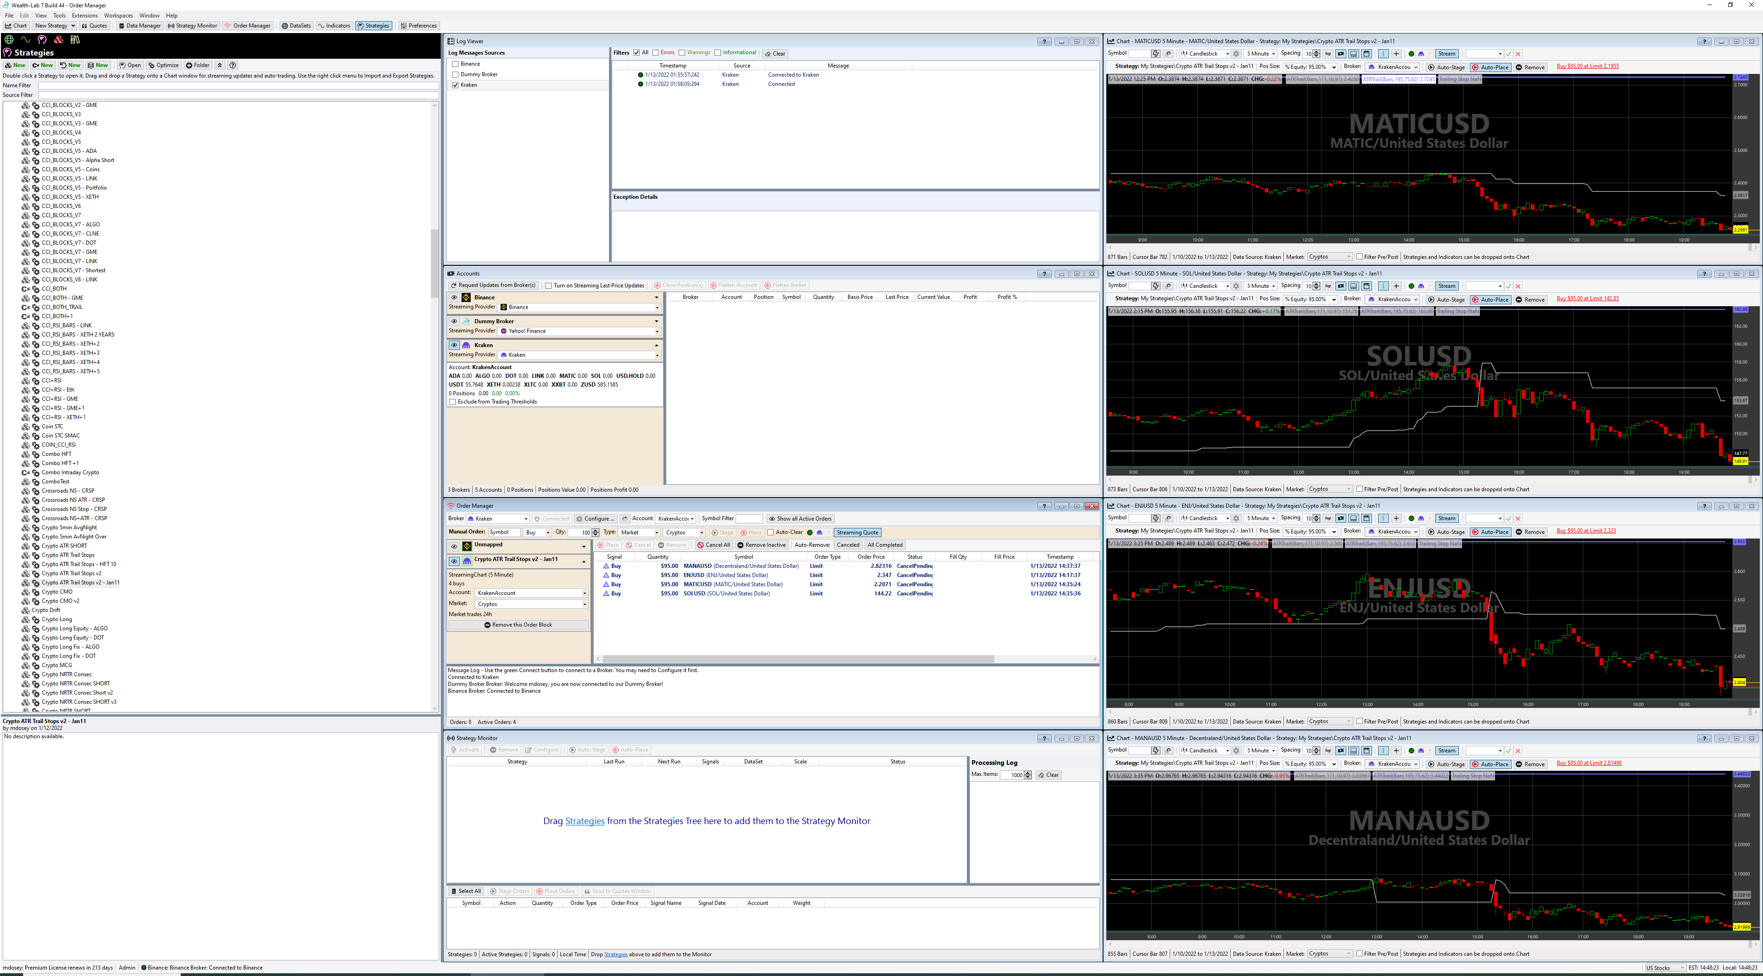The height and width of the screenshot is (976, 1763).
Task: Click Remove Inactive orders button
Action: pos(761,545)
